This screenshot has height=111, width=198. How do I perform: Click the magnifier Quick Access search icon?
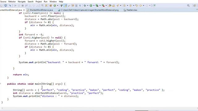pyautogui.click(x=188, y=6)
